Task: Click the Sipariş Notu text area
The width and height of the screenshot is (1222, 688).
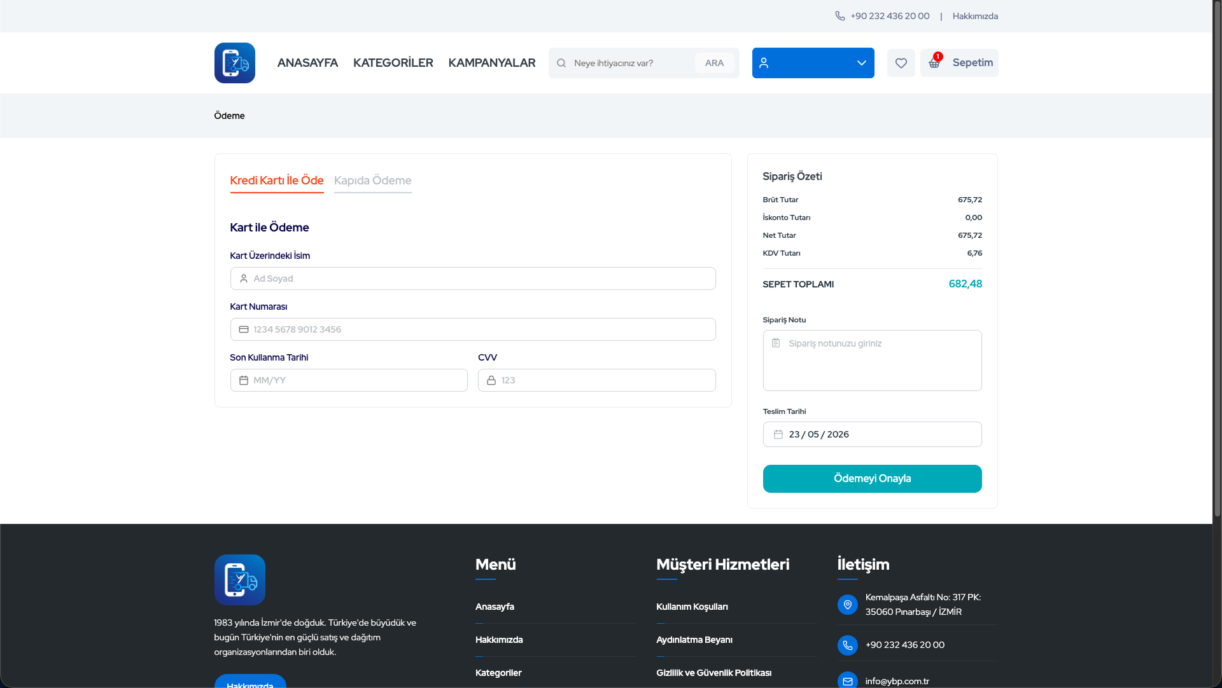Action: (872, 361)
